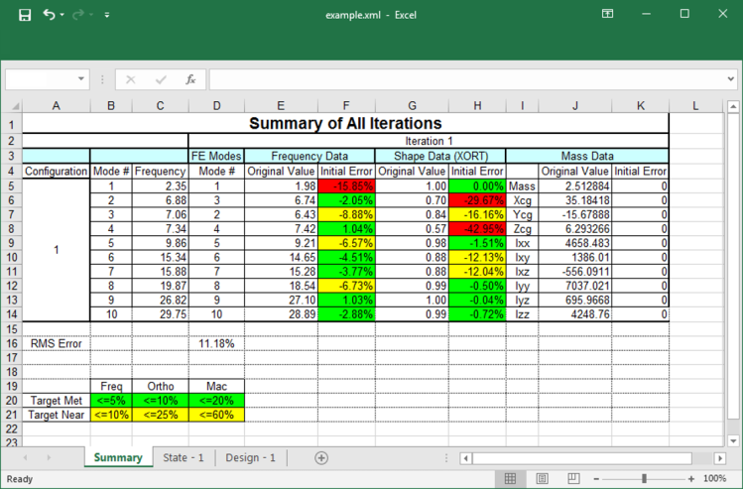743x489 pixels.
Task: Open Customize Quick Access Toolbar dropdown
Action: point(107,15)
